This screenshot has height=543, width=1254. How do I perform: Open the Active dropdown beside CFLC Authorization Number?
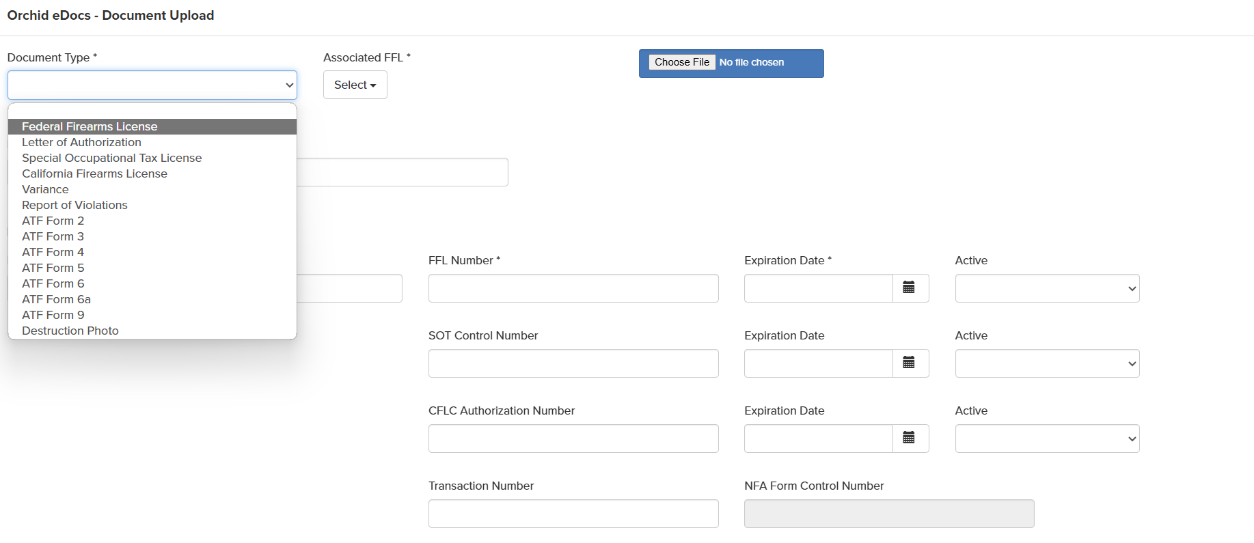pos(1046,438)
